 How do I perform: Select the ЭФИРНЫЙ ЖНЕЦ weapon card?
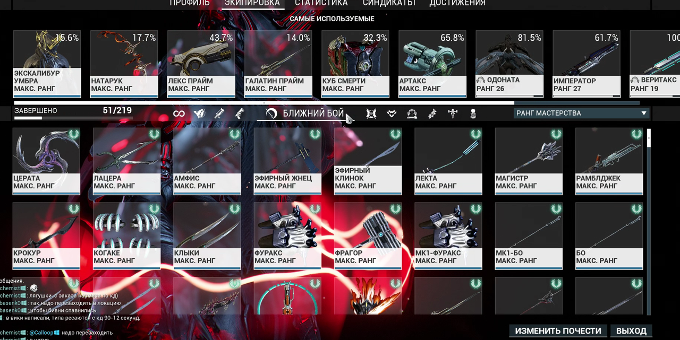coord(287,161)
